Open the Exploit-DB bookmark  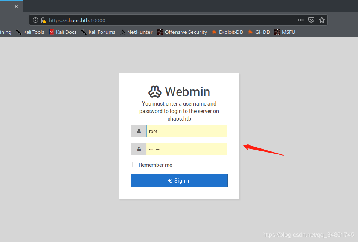[227, 32]
